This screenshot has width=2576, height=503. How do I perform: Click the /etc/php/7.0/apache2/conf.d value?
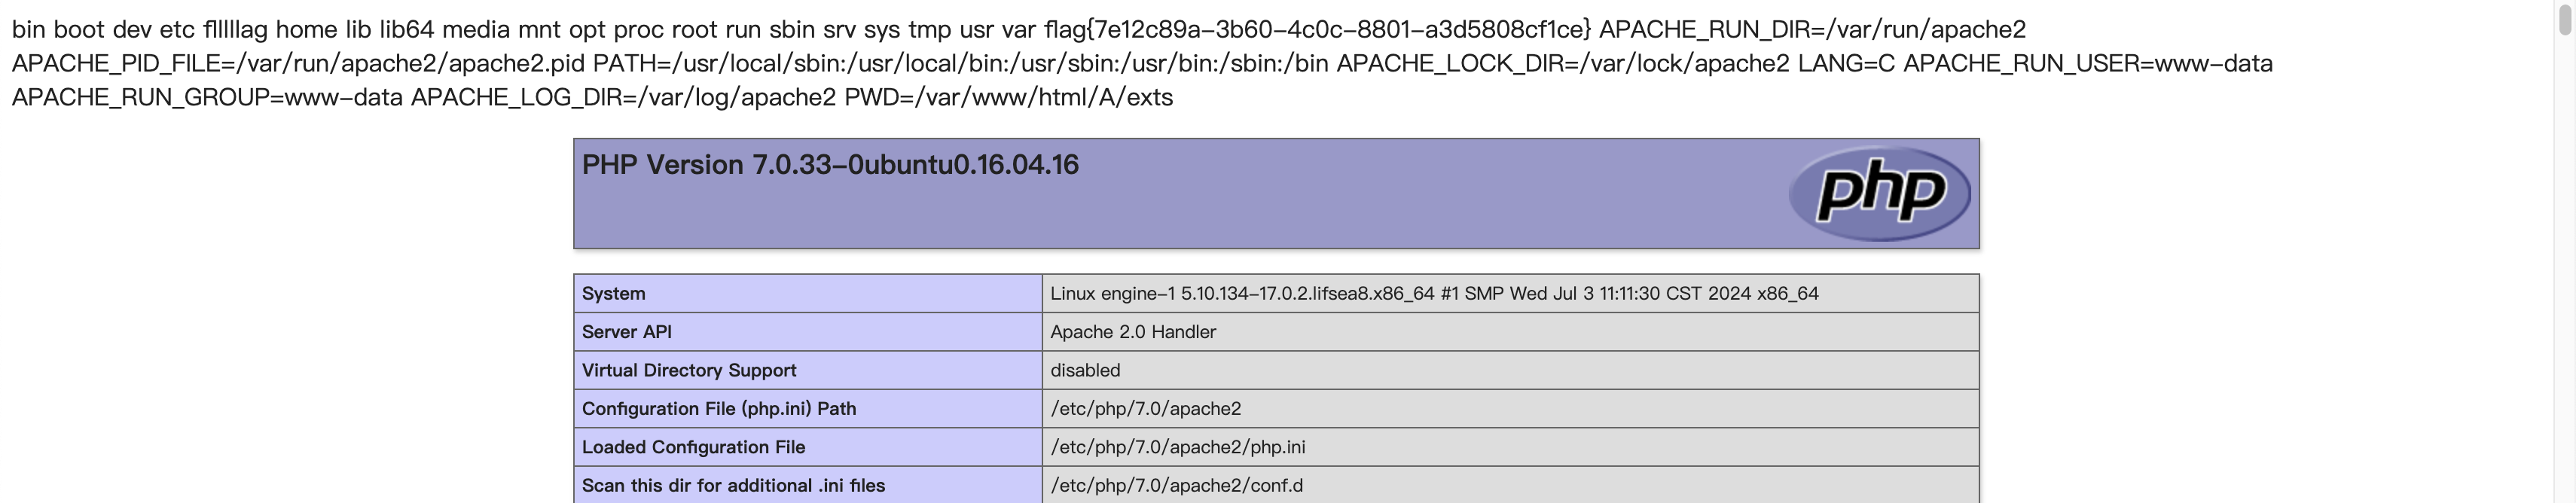1176,486
